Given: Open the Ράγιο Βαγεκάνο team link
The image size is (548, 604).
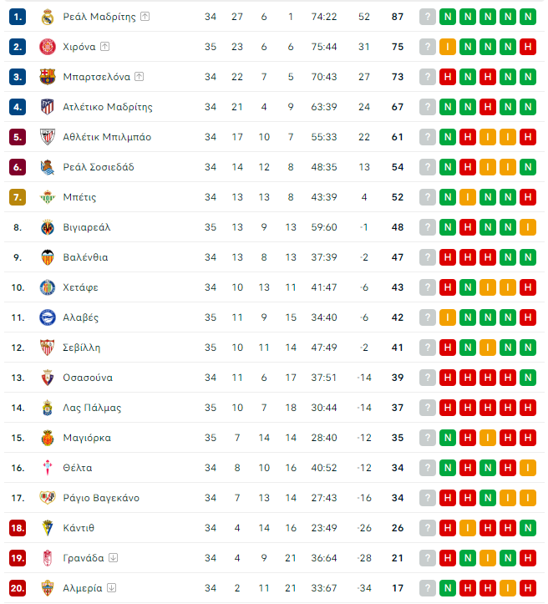Looking at the screenshot, I should click(x=101, y=498).
